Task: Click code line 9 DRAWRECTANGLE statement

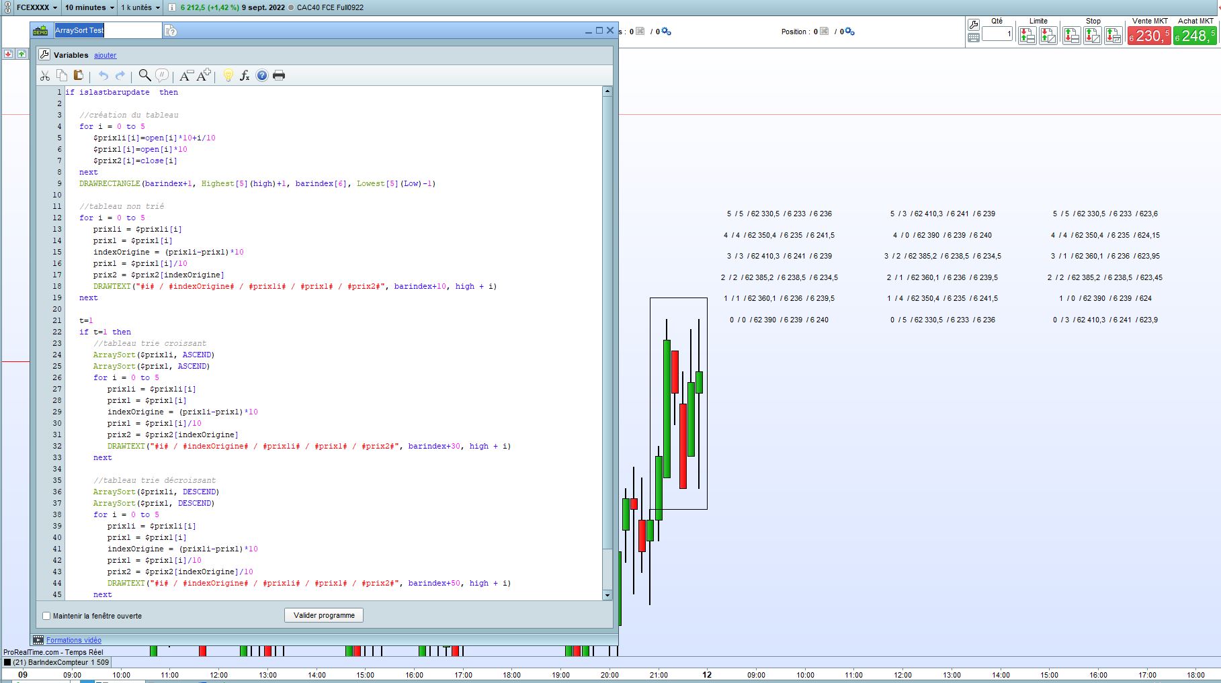Action: click(257, 183)
